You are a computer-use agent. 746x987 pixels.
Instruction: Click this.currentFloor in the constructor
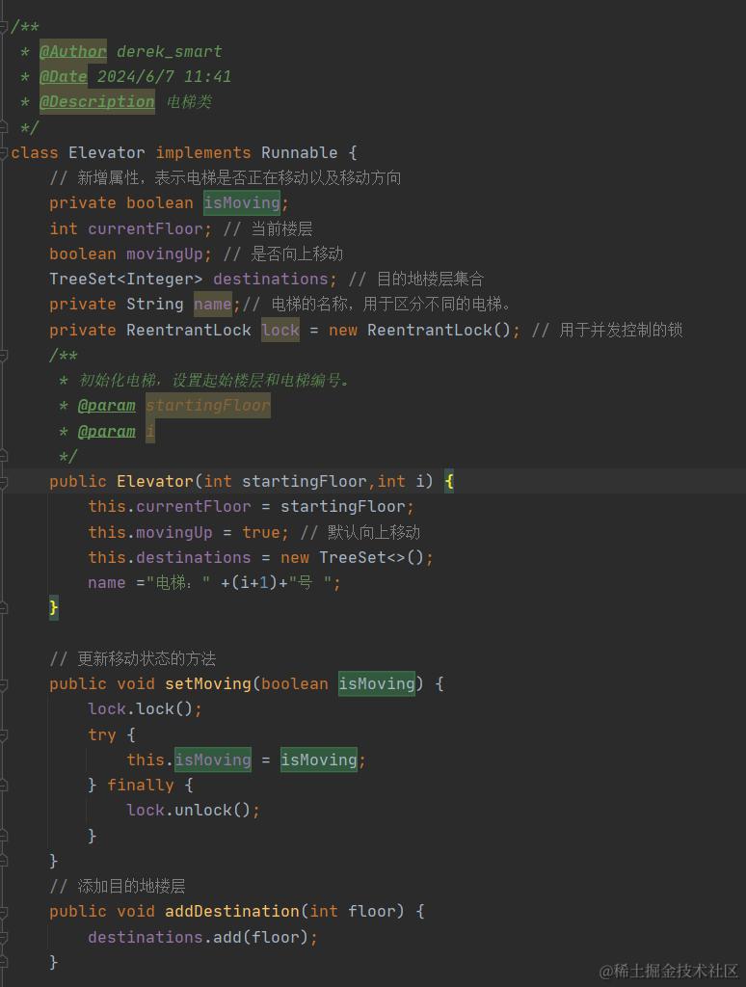pyautogui.click(x=170, y=507)
